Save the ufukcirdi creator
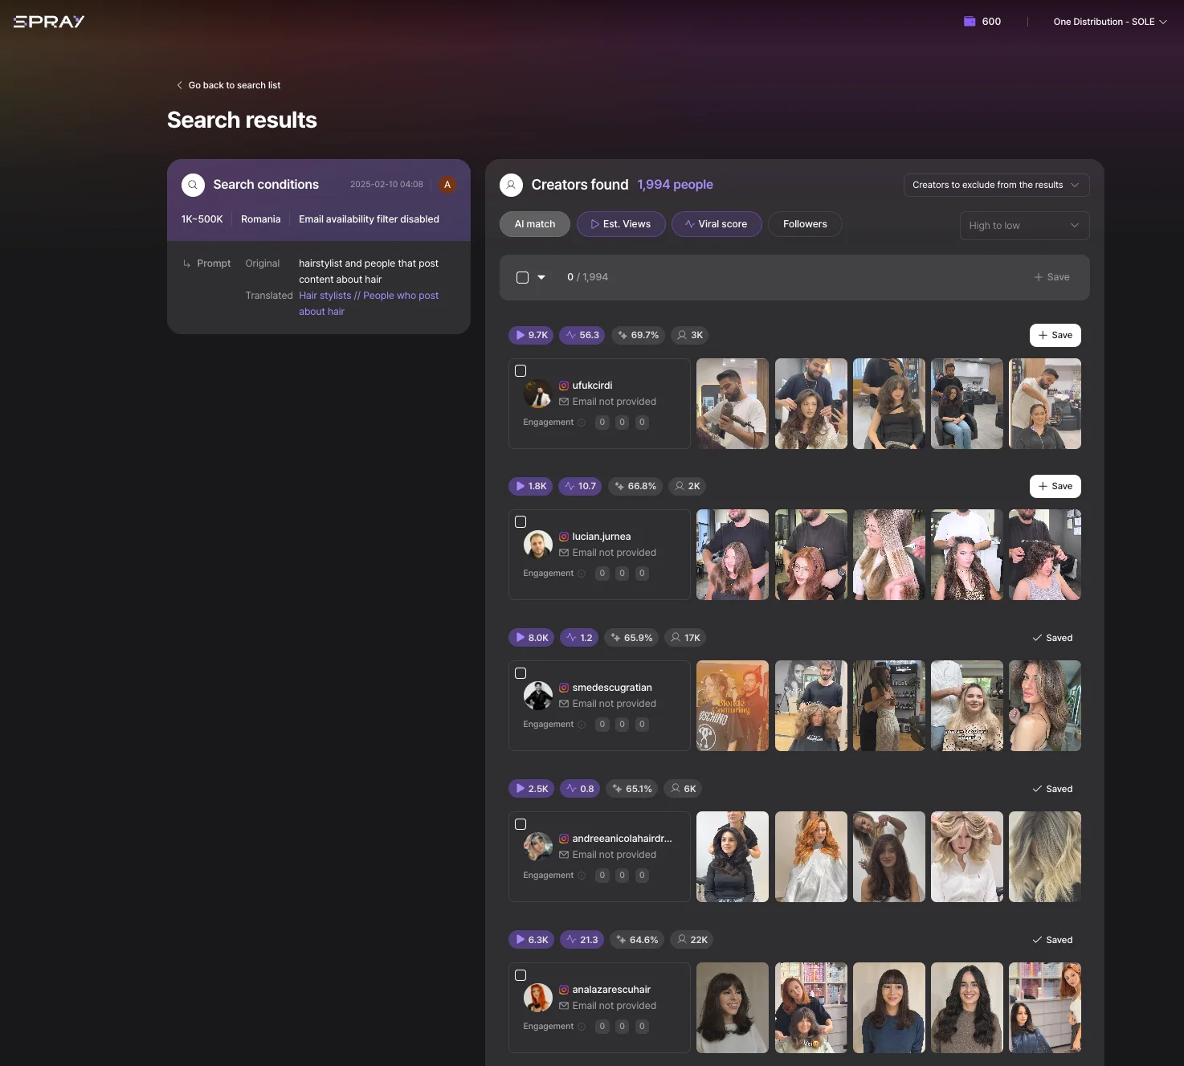 (1055, 335)
